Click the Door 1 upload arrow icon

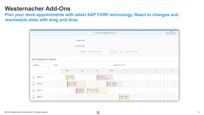34,77
